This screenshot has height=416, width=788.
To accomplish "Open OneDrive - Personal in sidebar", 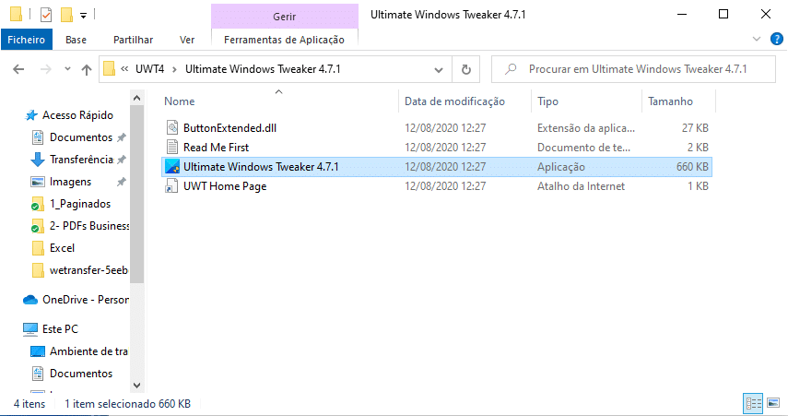I will 86,300.
